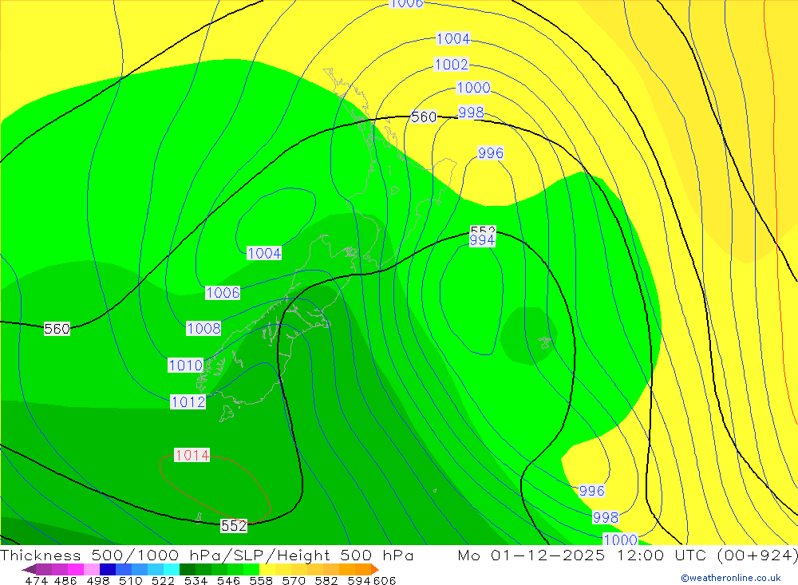This screenshot has width=798, height=585.
Task: Select the darkest green legend swatch
Action: coord(188,569)
